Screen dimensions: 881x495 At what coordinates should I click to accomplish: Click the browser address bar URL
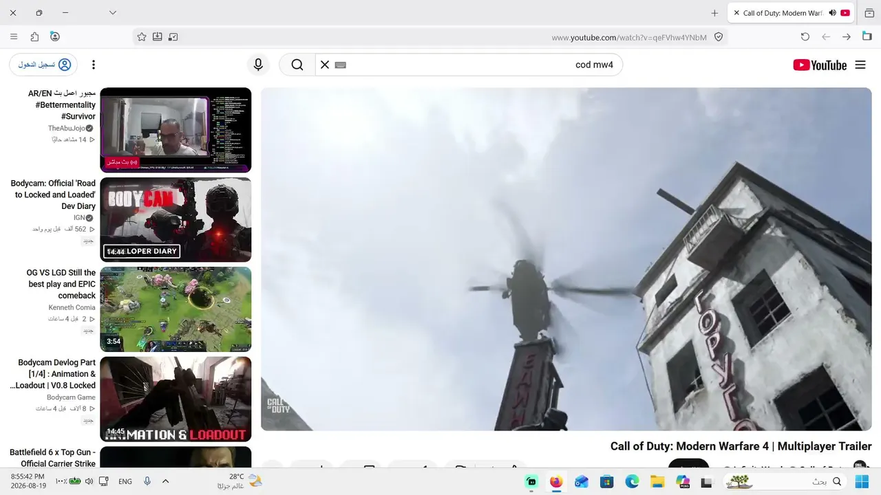tap(629, 37)
